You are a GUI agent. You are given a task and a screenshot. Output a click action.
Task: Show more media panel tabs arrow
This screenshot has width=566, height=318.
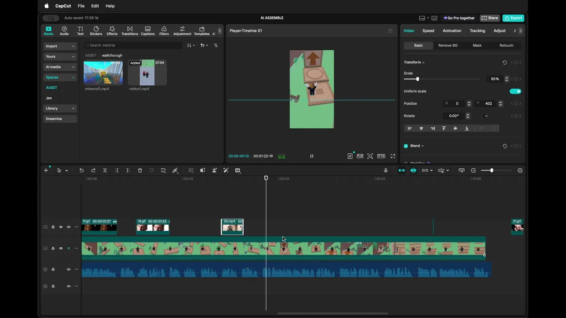click(220, 31)
